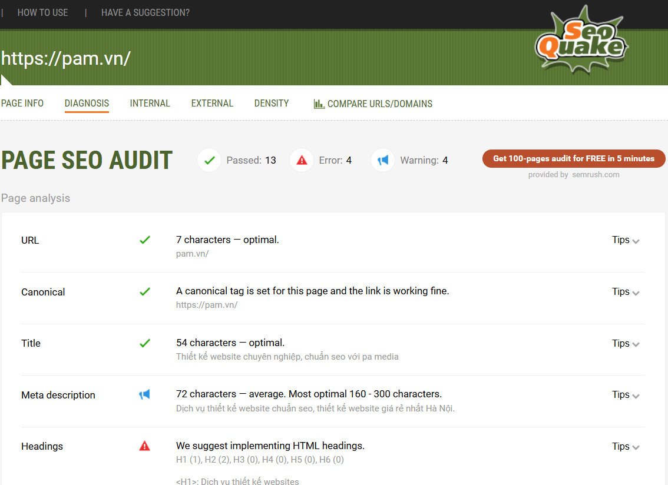Click the green checkmark in Canonical row
The width and height of the screenshot is (668, 485).
144,292
